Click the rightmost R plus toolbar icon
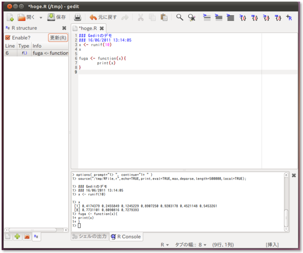 click(289, 17)
